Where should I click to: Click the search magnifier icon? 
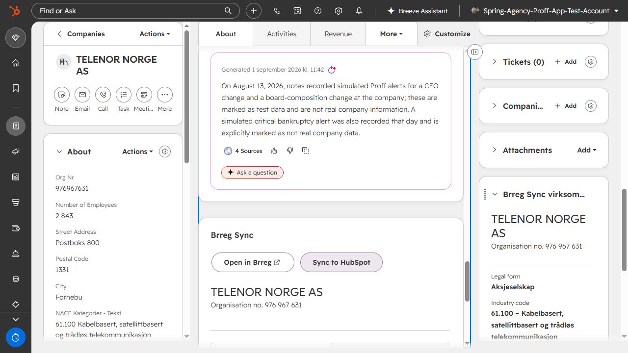coord(228,11)
